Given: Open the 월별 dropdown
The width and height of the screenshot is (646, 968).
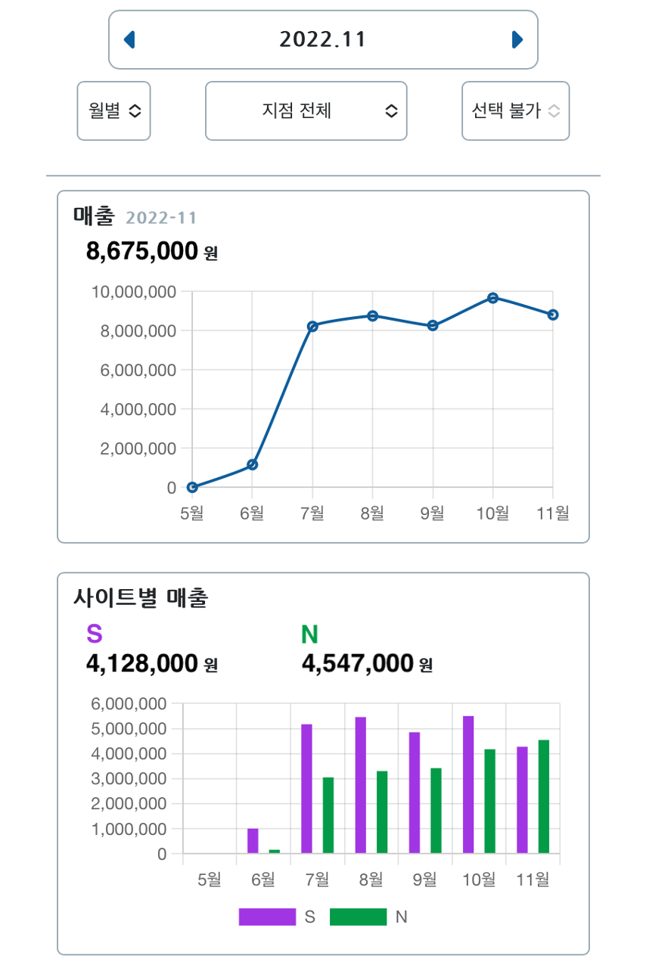Looking at the screenshot, I should click(x=113, y=110).
